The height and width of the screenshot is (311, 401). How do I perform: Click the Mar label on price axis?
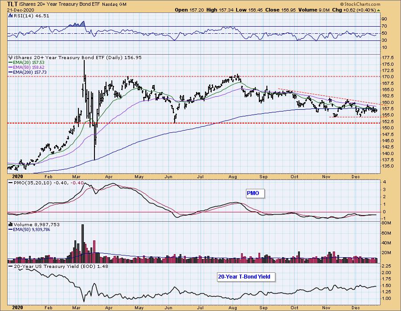pos(76,177)
